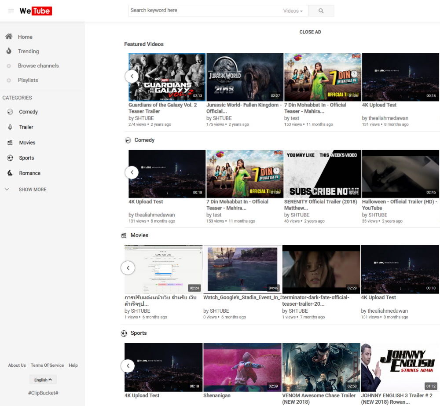Open the English language selector

click(x=43, y=380)
